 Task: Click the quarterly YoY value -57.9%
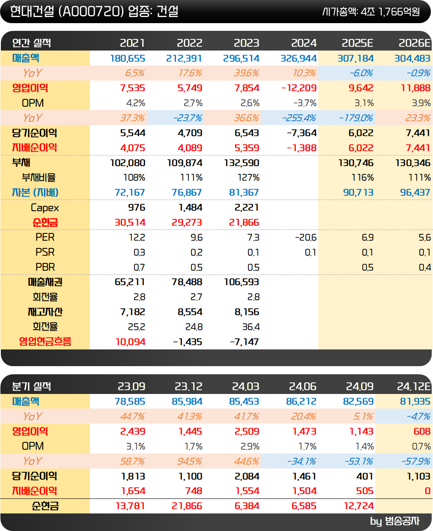[x=416, y=462]
